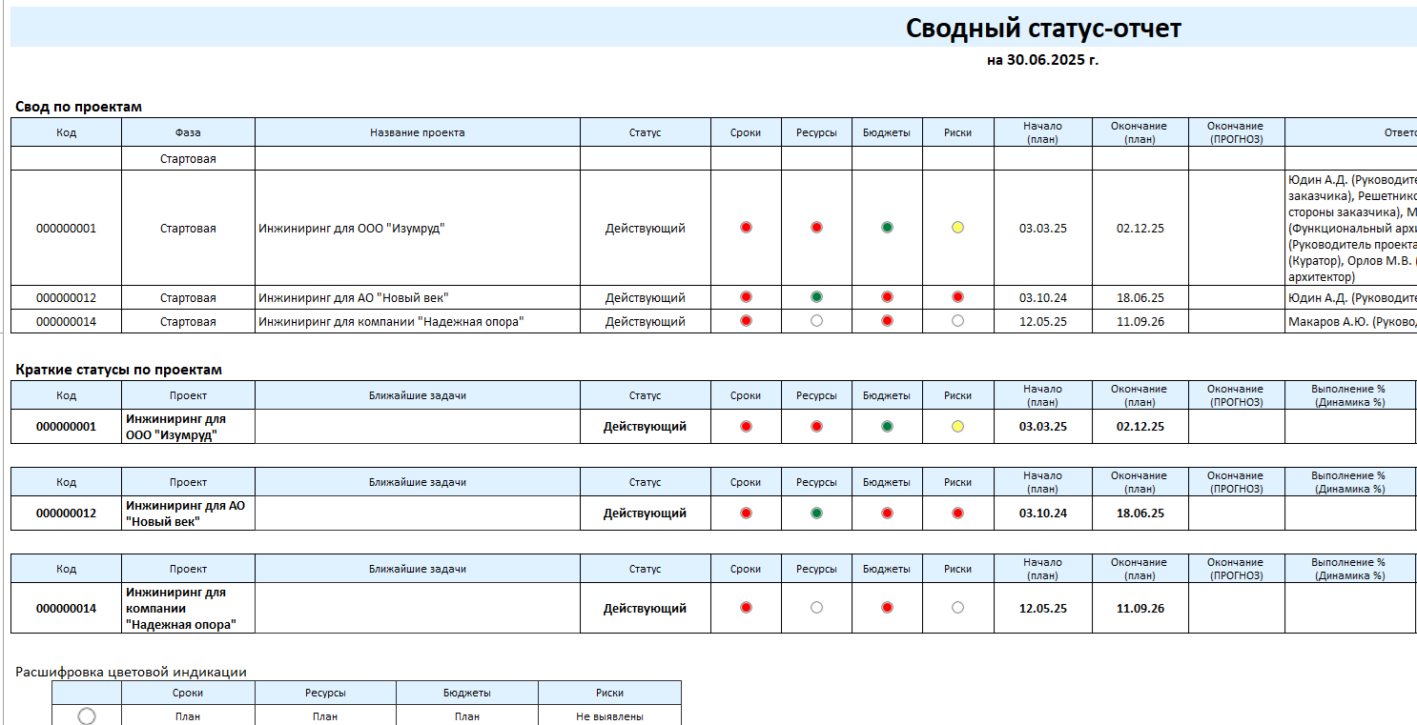Select the red Риски indicator for Новый век
1417x725 pixels.
[957, 297]
